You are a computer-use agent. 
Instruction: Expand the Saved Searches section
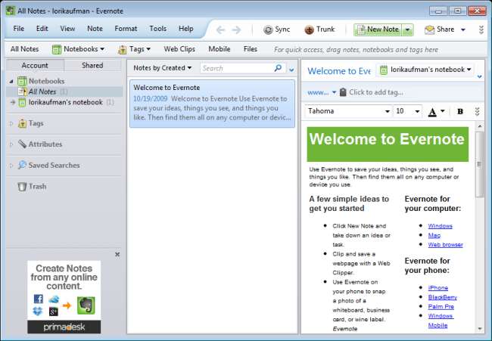click(11, 166)
